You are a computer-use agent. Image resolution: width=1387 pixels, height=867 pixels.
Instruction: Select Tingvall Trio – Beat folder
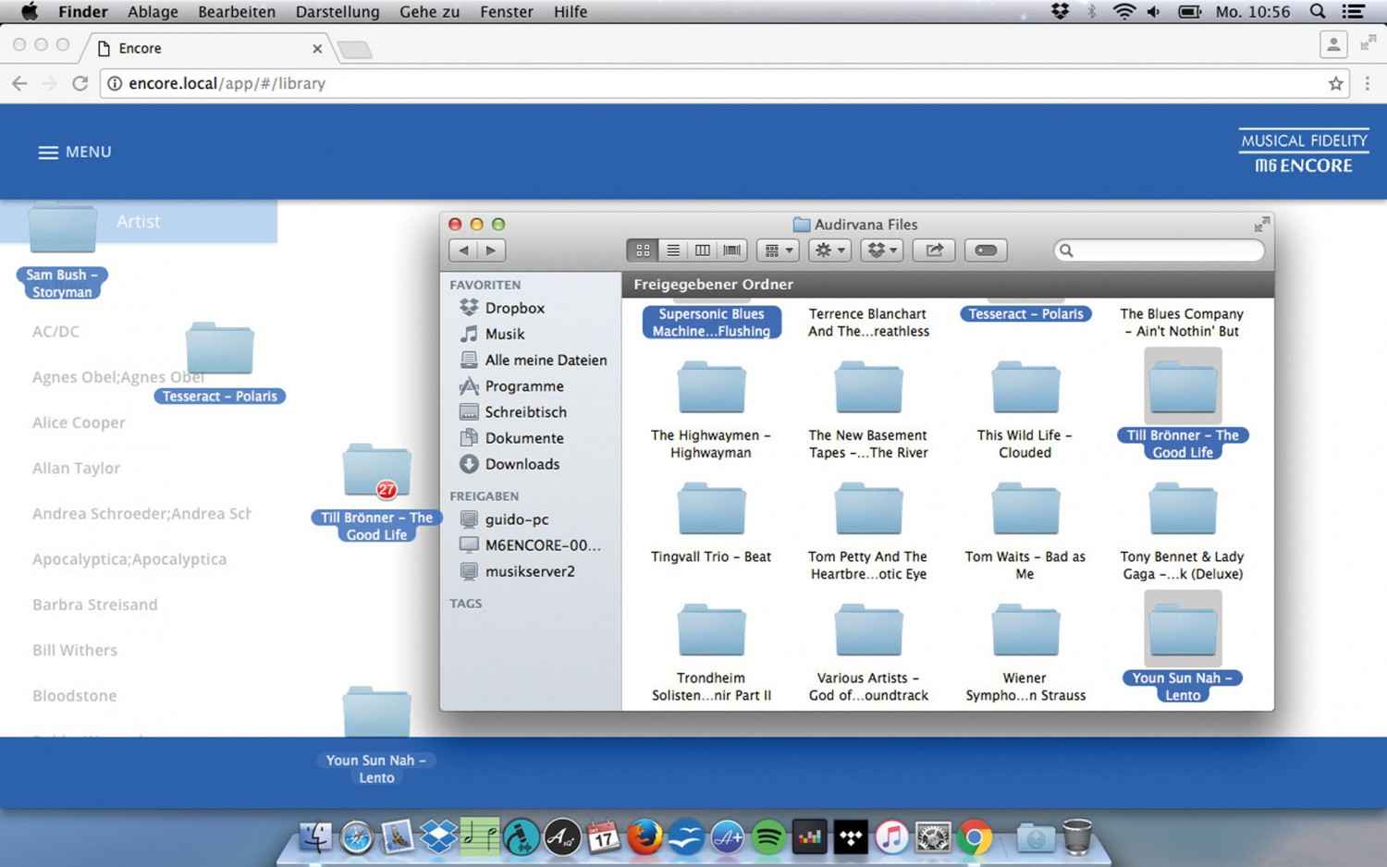point(711,521)
